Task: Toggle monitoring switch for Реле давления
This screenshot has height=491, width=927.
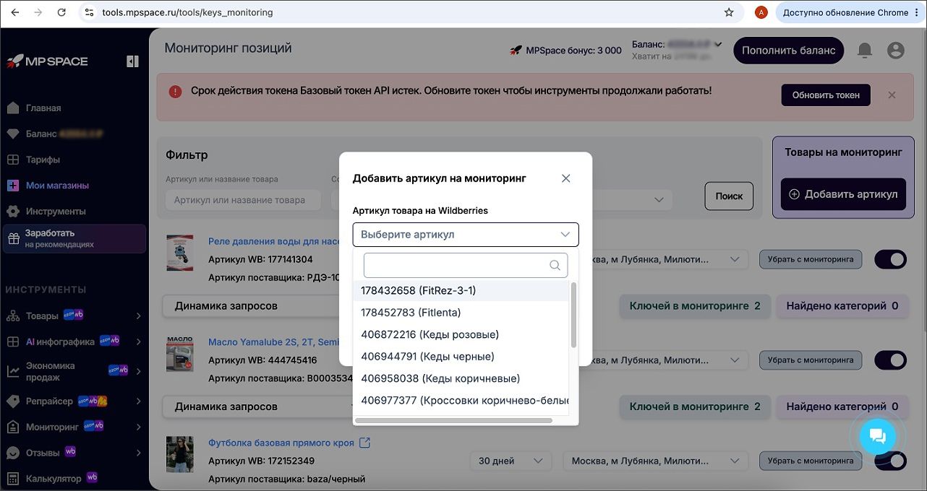Action: [890, 259]
